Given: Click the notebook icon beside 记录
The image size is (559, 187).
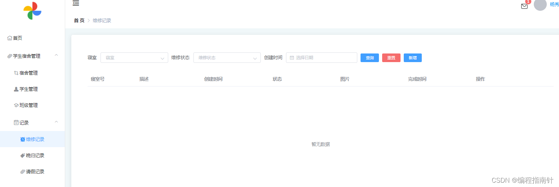Looking at the screenshot, I should coord(16,123).
